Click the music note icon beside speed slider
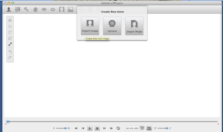 [x=170, y=128]
